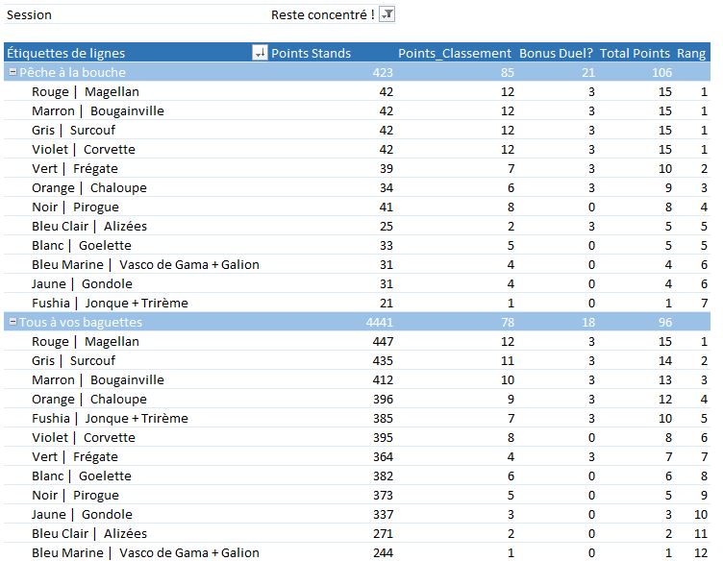Select the Étiquettes de lignes header text
The height and width of the screenshot is (561, 723).
[x=65, y=53]
